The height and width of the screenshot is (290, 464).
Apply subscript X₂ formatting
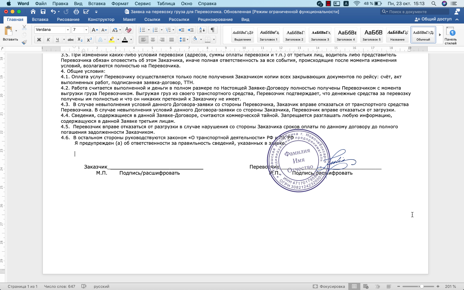[x=79, y=39]
